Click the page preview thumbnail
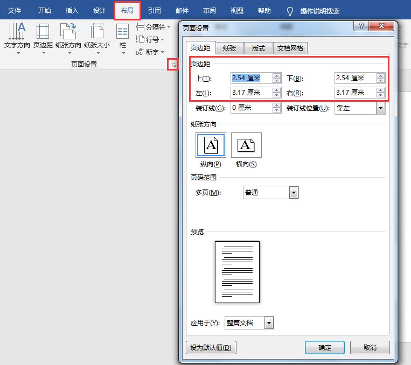The width and height of the screenshot is (411, 365). tap(237, 272)
